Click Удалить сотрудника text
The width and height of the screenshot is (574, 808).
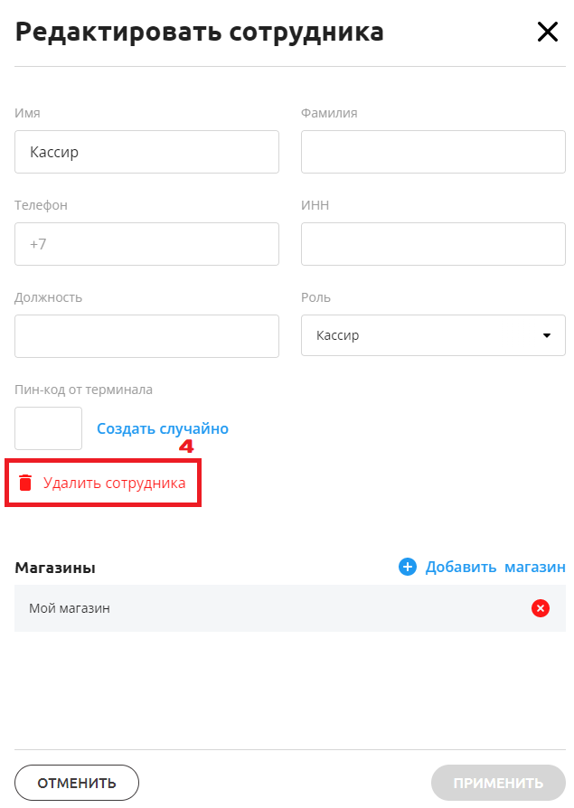(x=115, y=483)
